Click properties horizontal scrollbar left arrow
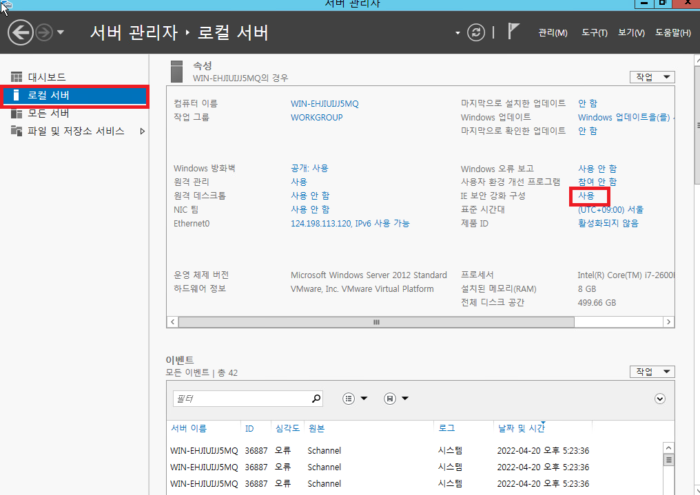The width and height of the screenshot is (700, 495). 173,322
